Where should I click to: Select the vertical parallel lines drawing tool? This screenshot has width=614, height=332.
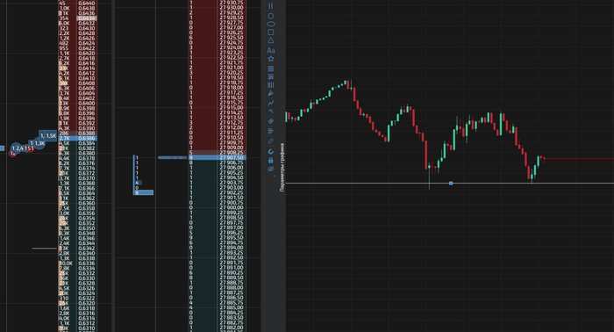click(270, 6)
